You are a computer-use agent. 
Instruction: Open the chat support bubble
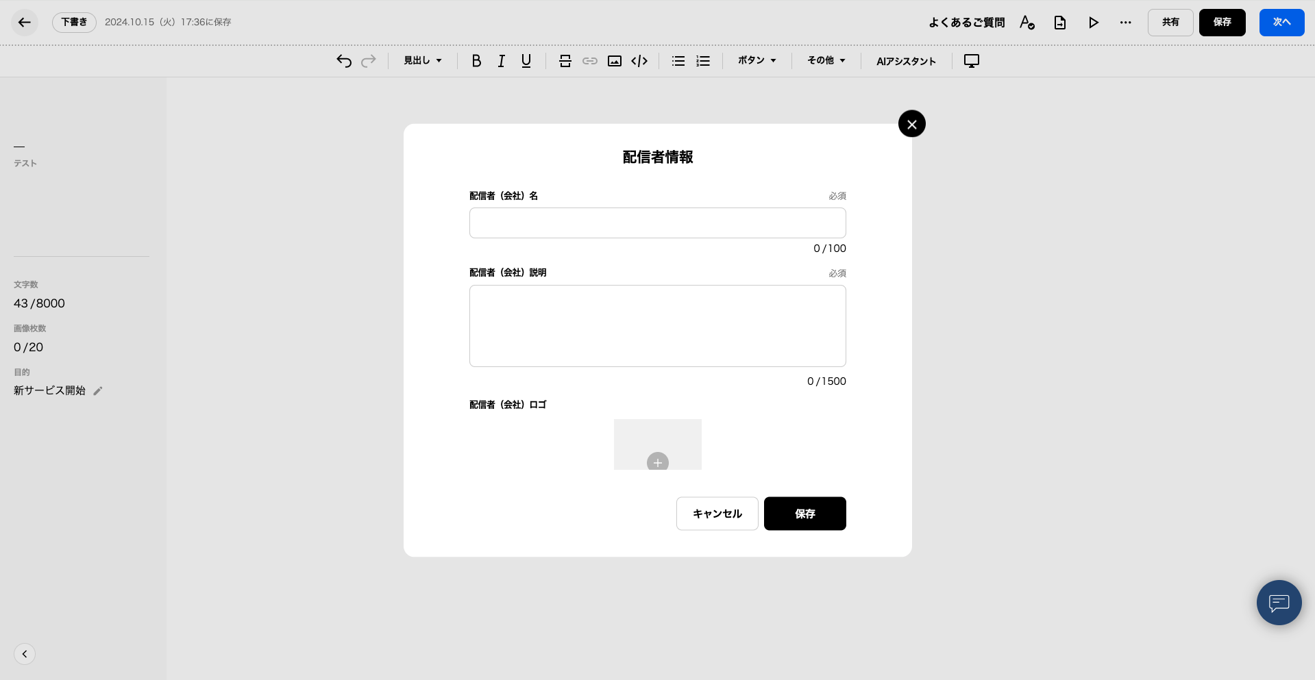pyautogui.click(x=1279, y=603)
